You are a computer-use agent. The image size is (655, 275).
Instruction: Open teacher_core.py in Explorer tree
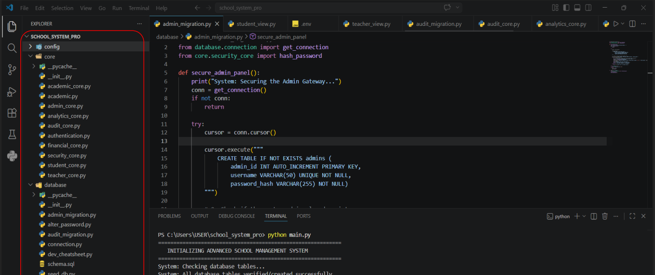(67, 175)
